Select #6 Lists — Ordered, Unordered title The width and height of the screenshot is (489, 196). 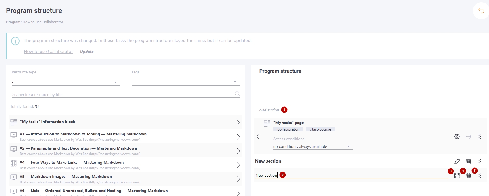[94, 191]
